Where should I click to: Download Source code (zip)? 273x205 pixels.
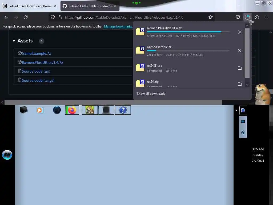[36, 71]
